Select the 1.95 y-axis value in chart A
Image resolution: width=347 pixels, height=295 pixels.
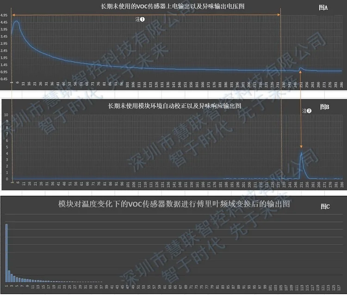point(4,58)
